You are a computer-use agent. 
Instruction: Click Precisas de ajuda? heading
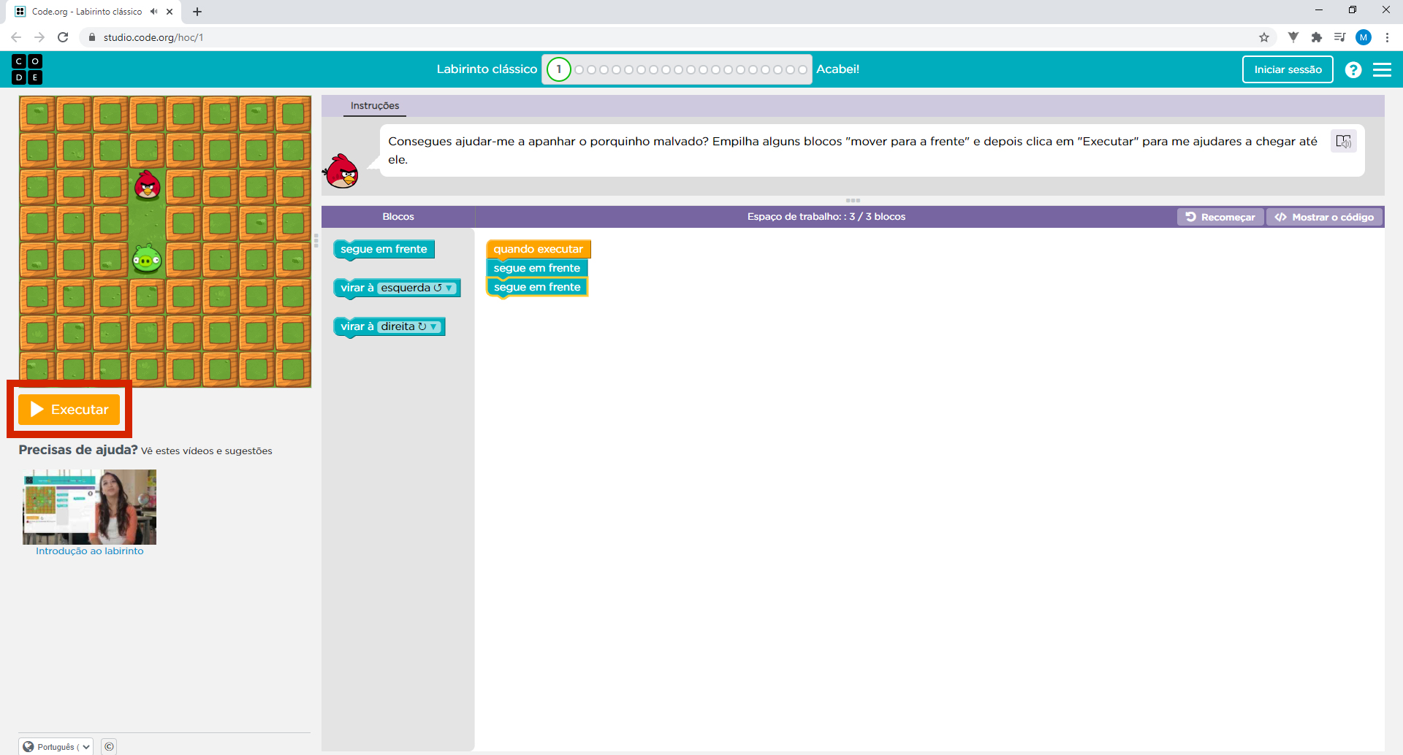[78, 450]
